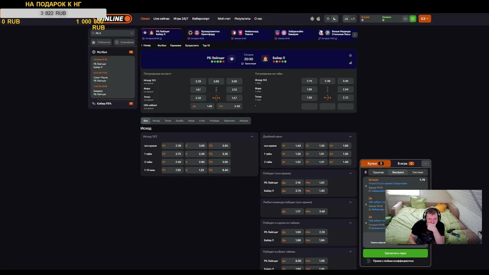Select the Ординар bet type
The height and width of the screenshot is (275, 489).
click(378, 172)
